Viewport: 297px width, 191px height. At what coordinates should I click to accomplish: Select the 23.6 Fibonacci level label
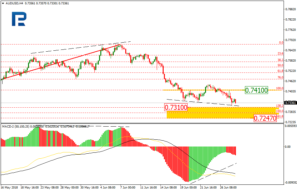point(280,54)
